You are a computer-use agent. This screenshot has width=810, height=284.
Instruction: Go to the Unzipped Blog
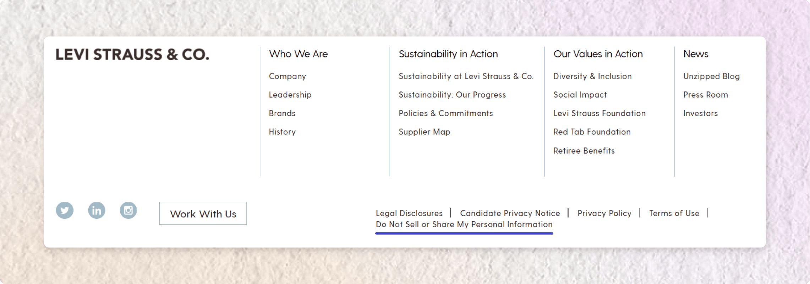[x=711, y=76]
